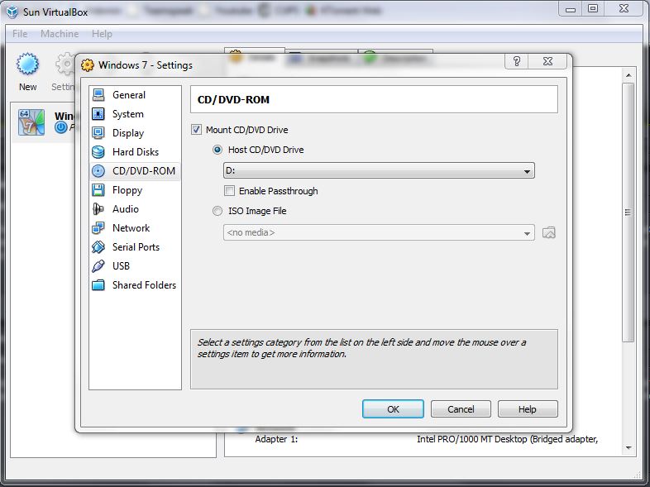Click the Help button in the dialog
Image resolution: width=650 pixels, height=487 pixels.
pyautogui.click(x=528, y=409)
